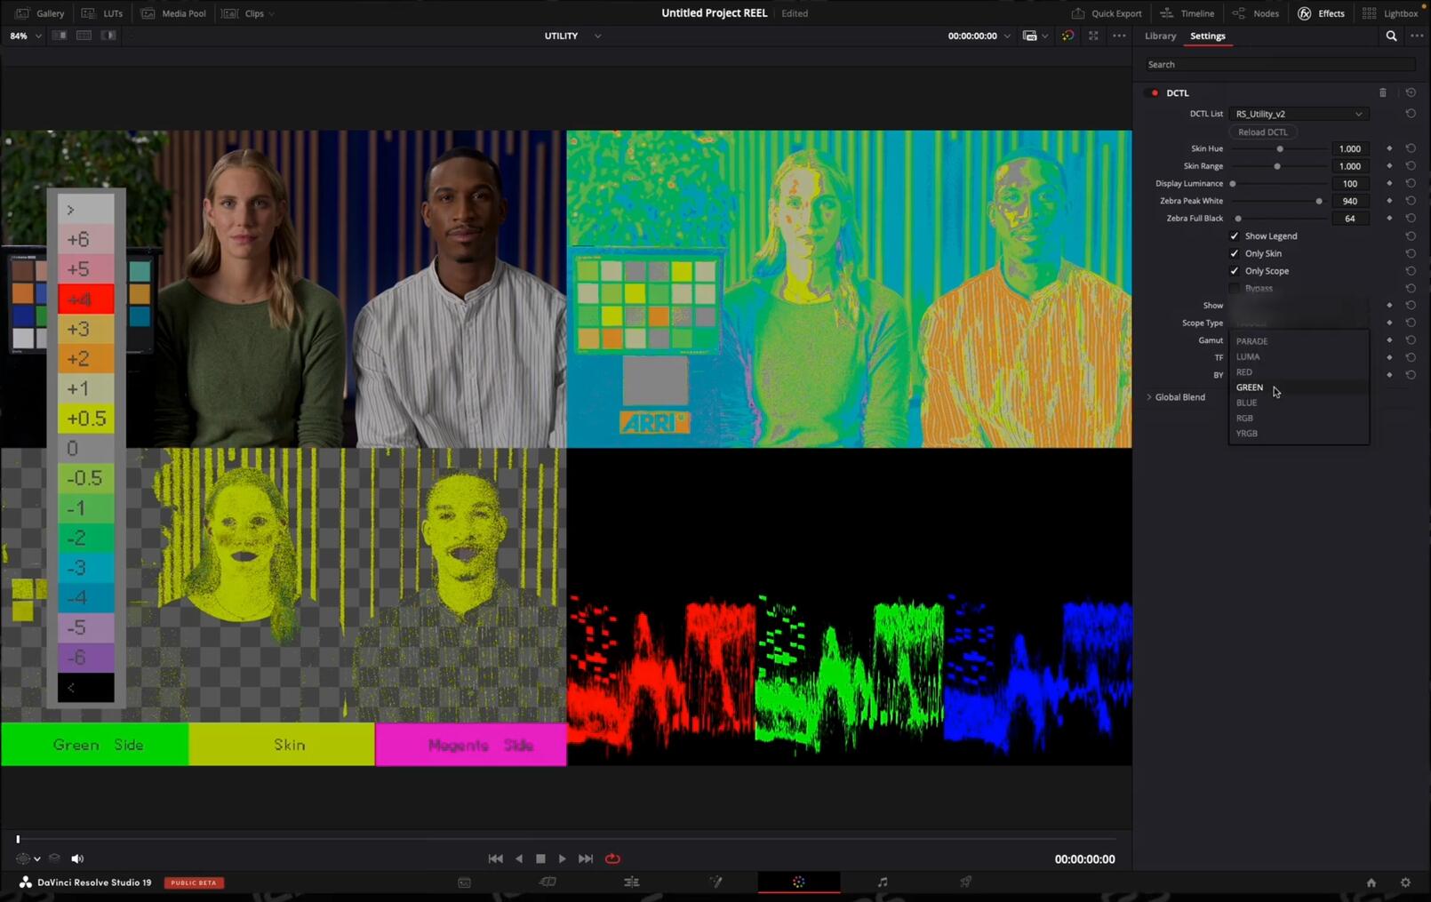Switch to the Library tab
The image size is (1431, 902).
pyautogui.click(x=1160, y=36)
